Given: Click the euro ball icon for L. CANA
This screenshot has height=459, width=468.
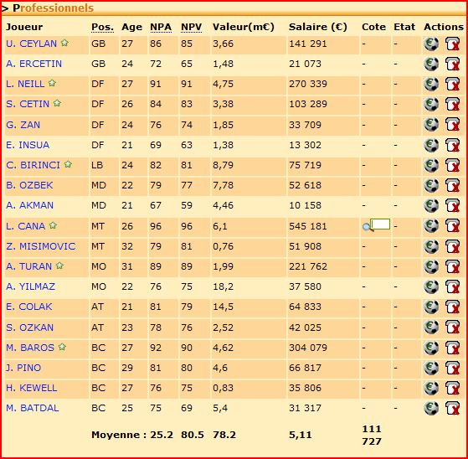Looking at the screenshot, I should pyautogui.click(x=431, y=226).
